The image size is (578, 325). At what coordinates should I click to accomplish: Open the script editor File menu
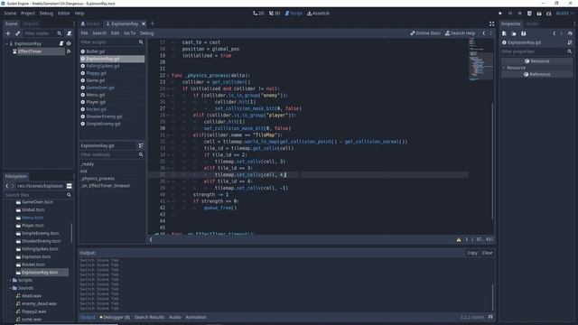tap(84, 33)
